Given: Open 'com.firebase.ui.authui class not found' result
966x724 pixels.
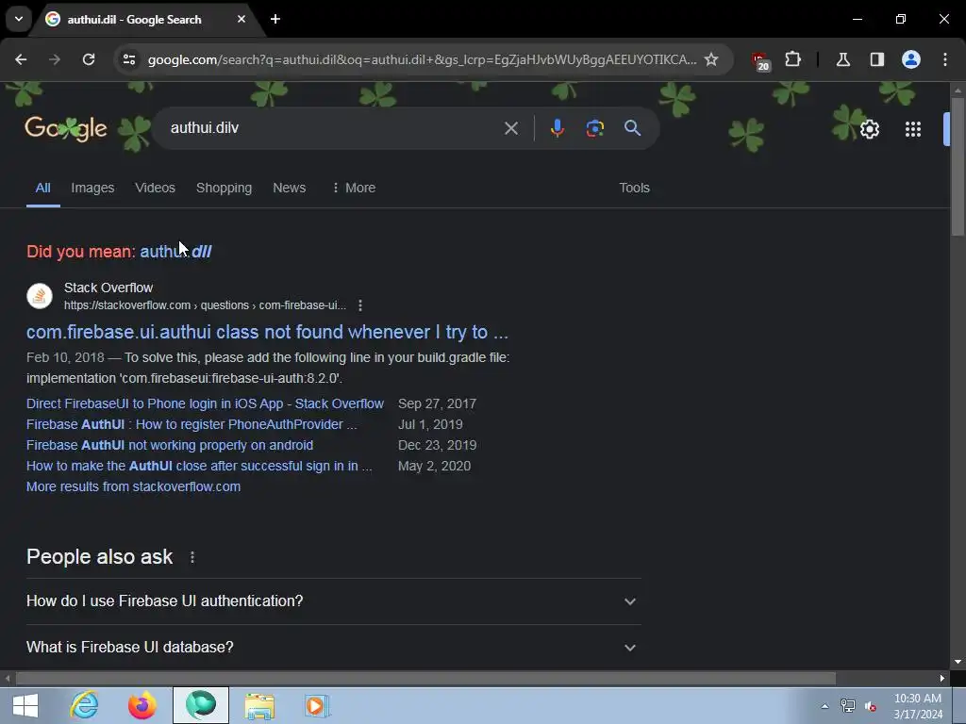Looking at the screenshot, I should (267, 332).
